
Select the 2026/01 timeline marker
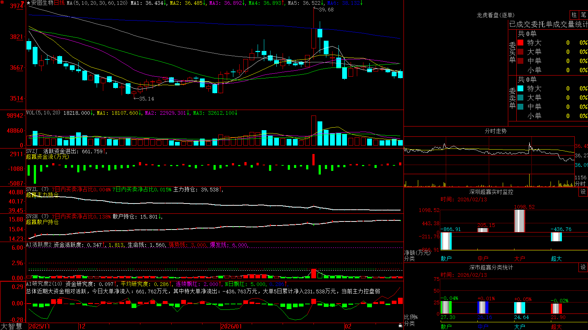tap(232, 326)
